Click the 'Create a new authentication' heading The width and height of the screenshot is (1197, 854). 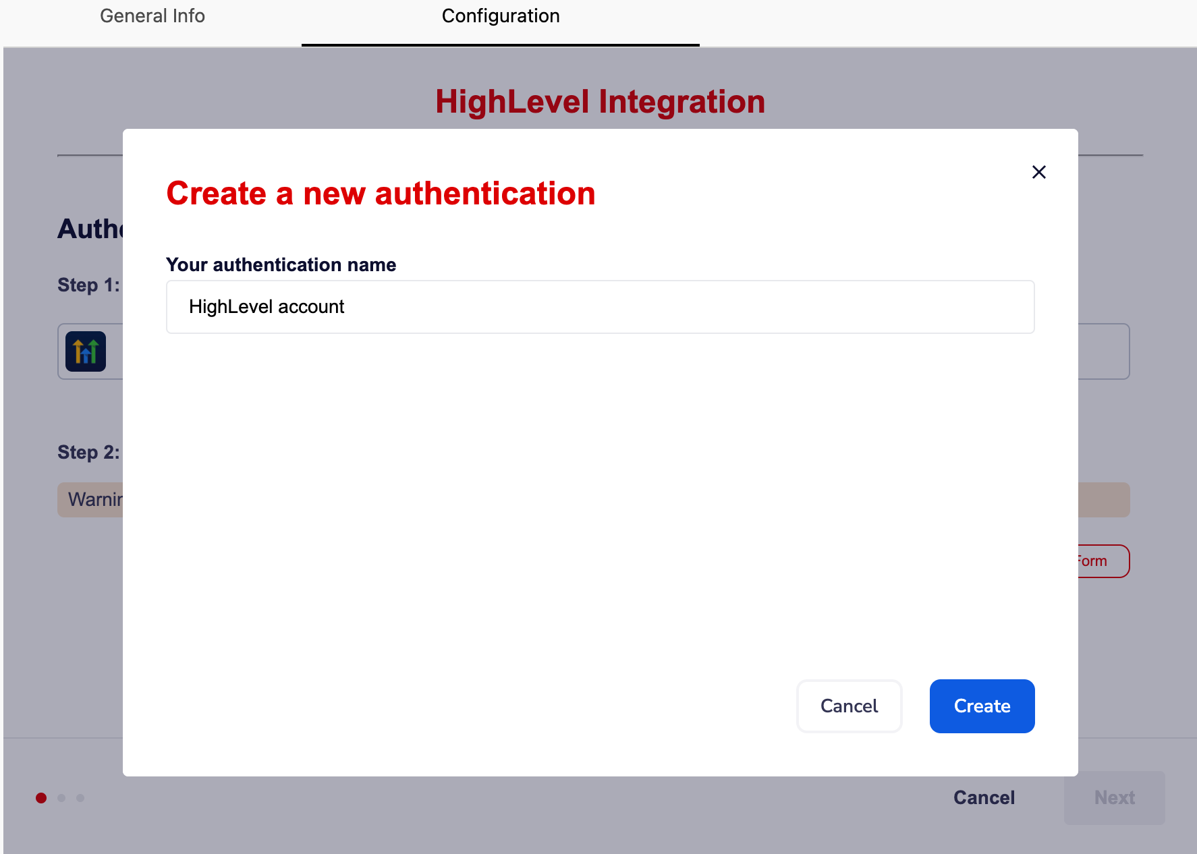click(x=381, y=194)
